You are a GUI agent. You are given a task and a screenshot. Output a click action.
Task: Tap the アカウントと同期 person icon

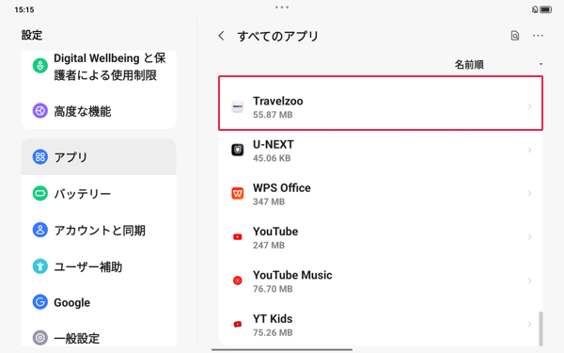(x=39, y=230)
